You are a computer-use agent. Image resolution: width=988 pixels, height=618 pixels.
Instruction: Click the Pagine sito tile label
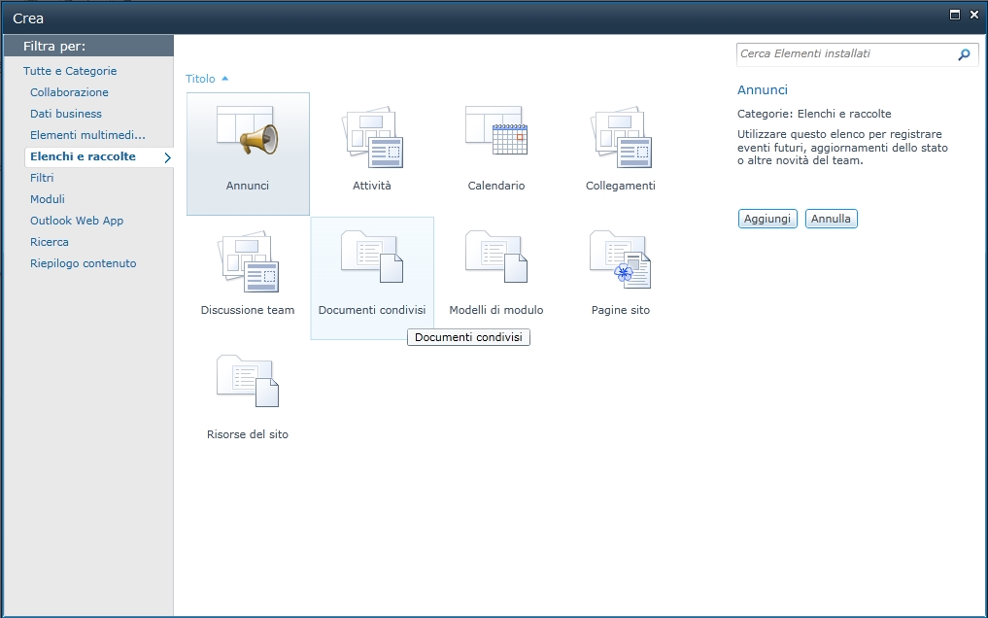click(621, 310)
